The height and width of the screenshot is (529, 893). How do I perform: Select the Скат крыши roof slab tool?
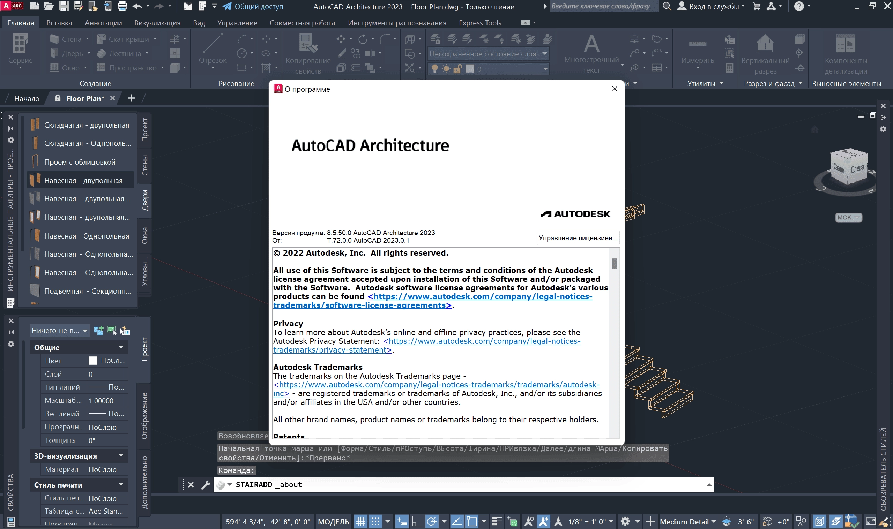click(x=124, y=39)
